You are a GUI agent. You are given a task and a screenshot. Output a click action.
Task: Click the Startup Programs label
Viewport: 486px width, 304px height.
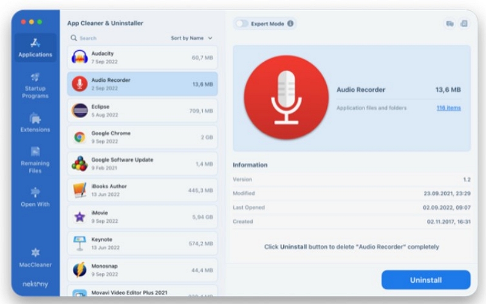[x=35, y=92]
